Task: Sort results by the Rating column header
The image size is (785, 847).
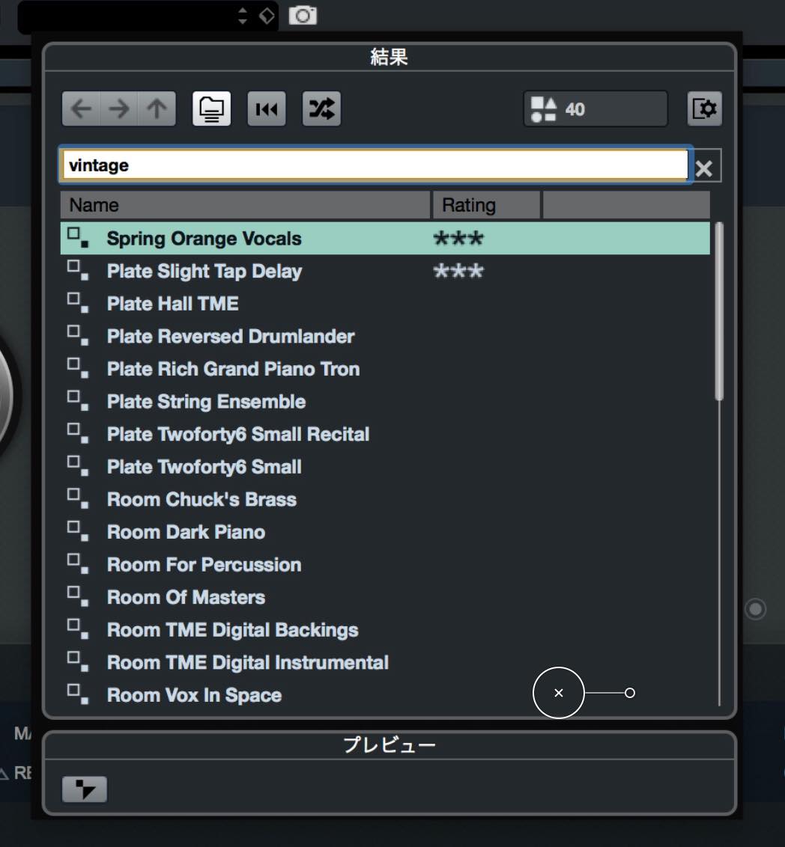Action: point(486,205)
